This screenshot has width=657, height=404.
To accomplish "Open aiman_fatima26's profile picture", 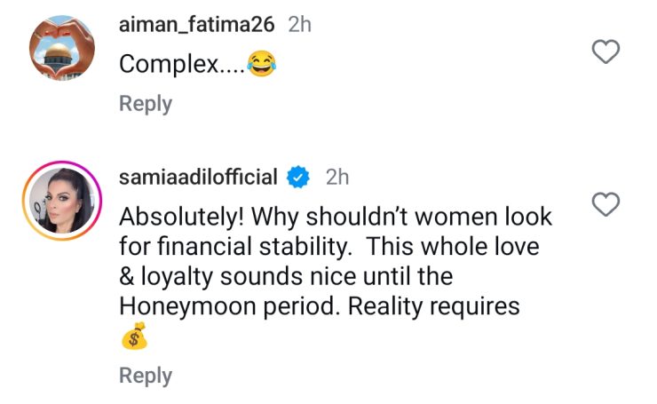I will pyautogui.click(x=61, y=48).
